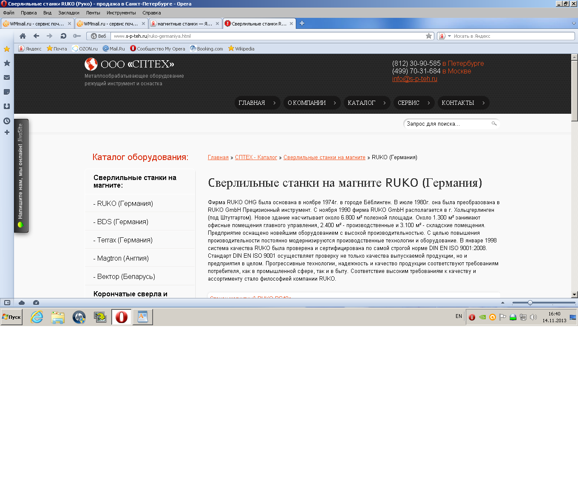578x478 pixels.
Task: Open the volume control in system tray
Action: (x=533, y=317)
